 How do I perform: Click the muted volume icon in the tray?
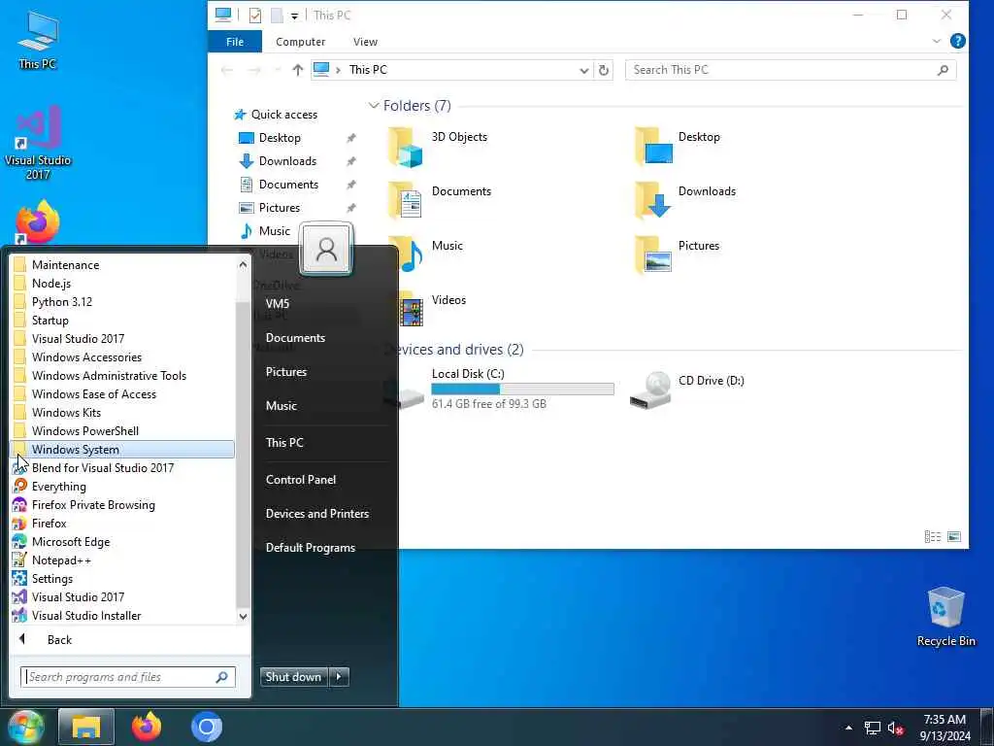coord(895,729)
